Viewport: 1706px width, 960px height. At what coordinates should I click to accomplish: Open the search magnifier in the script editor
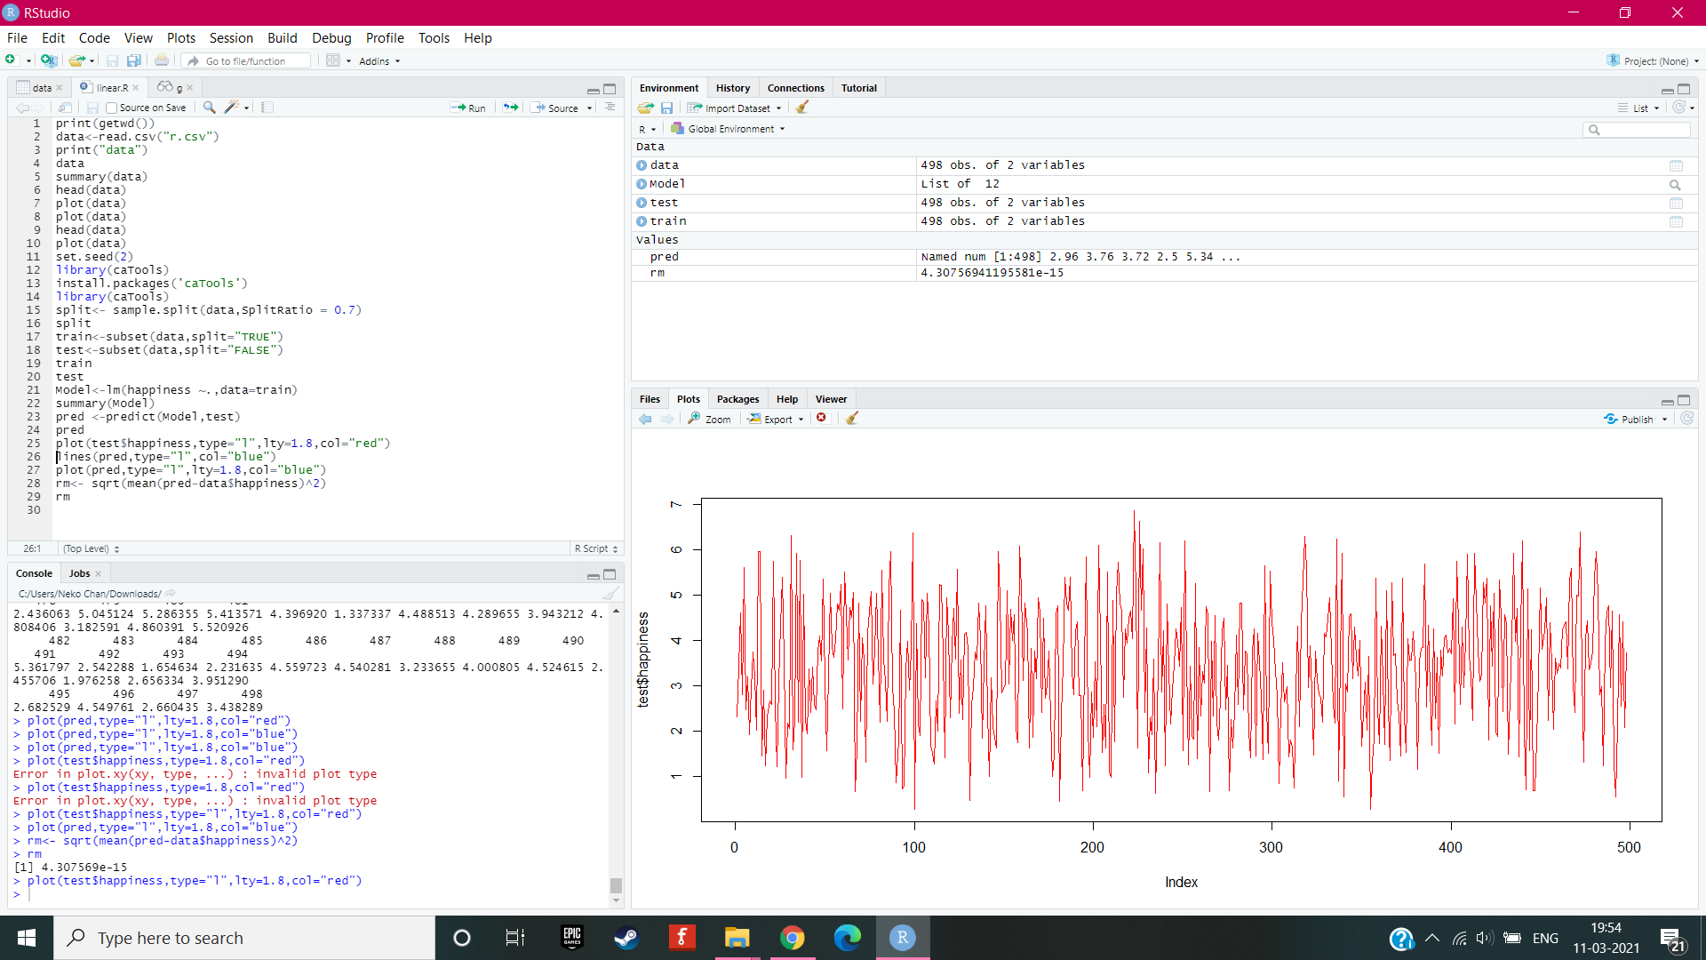[x=209, y=107]
